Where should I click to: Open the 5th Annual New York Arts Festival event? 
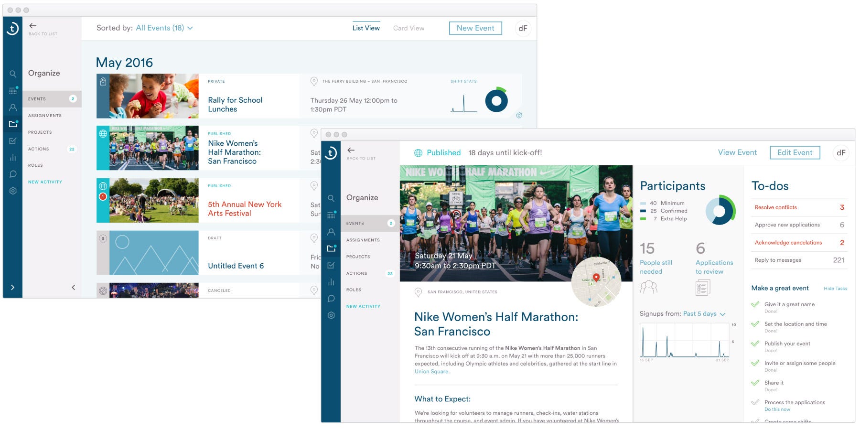click(x=245, y=209)
